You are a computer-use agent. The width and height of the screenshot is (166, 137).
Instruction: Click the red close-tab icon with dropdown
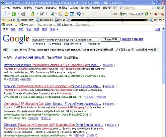tap(156, 14)
